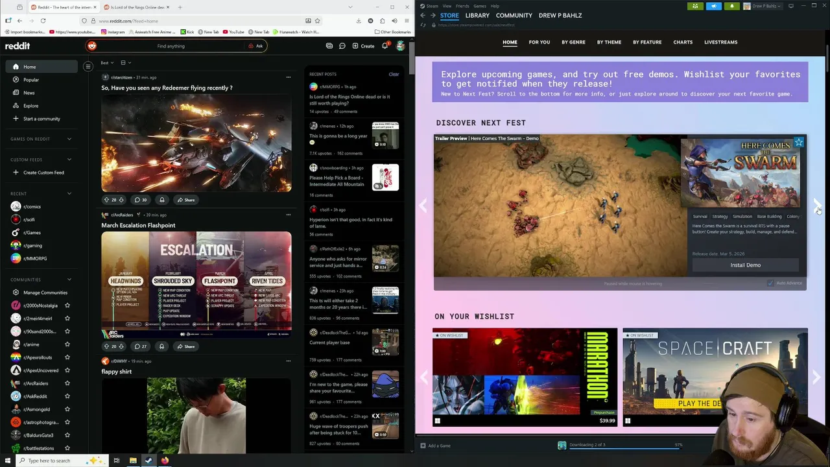Image resolution: width=830 pixels, height=467 pixels.
Task: Reload the Firefox page
Action: 43,21
